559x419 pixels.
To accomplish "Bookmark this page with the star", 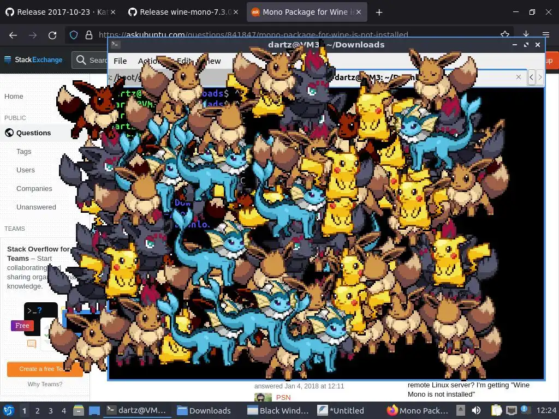I will click(x=505, y=34).
